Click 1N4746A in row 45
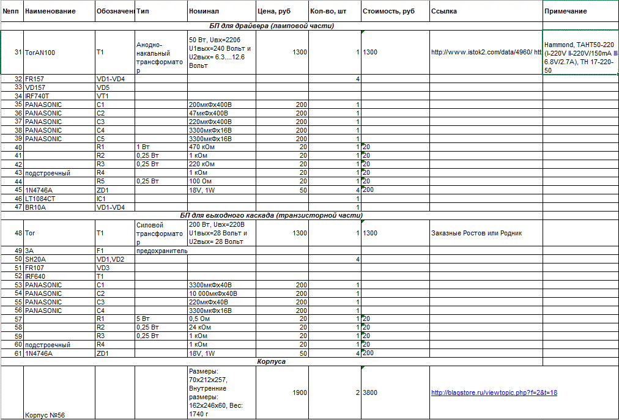Image resolution: width=619 pixels, height=420 pixels. coord(59,190)
